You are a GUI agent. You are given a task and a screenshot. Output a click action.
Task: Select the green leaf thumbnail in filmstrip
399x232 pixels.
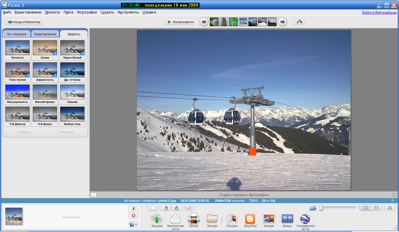tap(214, 22)
